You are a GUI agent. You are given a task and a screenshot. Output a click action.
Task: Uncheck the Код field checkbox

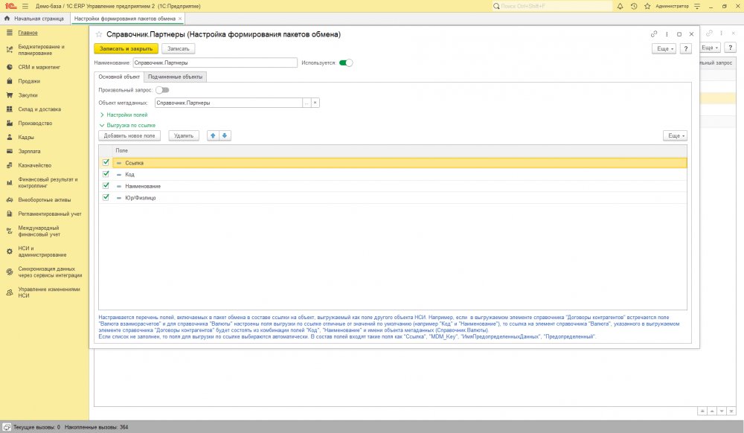click(106, 174)
